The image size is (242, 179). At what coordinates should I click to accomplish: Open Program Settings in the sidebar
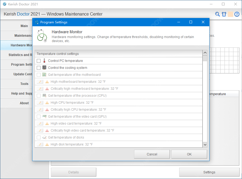coord(17,65)
